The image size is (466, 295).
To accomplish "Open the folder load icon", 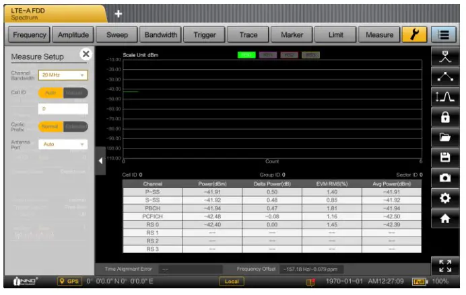I will (445, 138).
